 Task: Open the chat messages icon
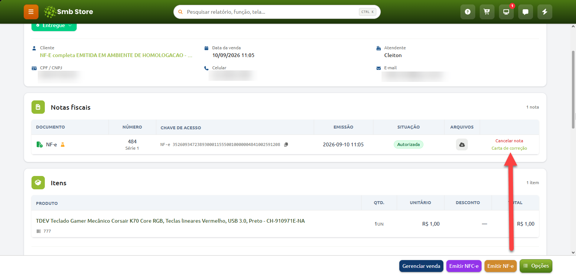[x=525, y=12]
